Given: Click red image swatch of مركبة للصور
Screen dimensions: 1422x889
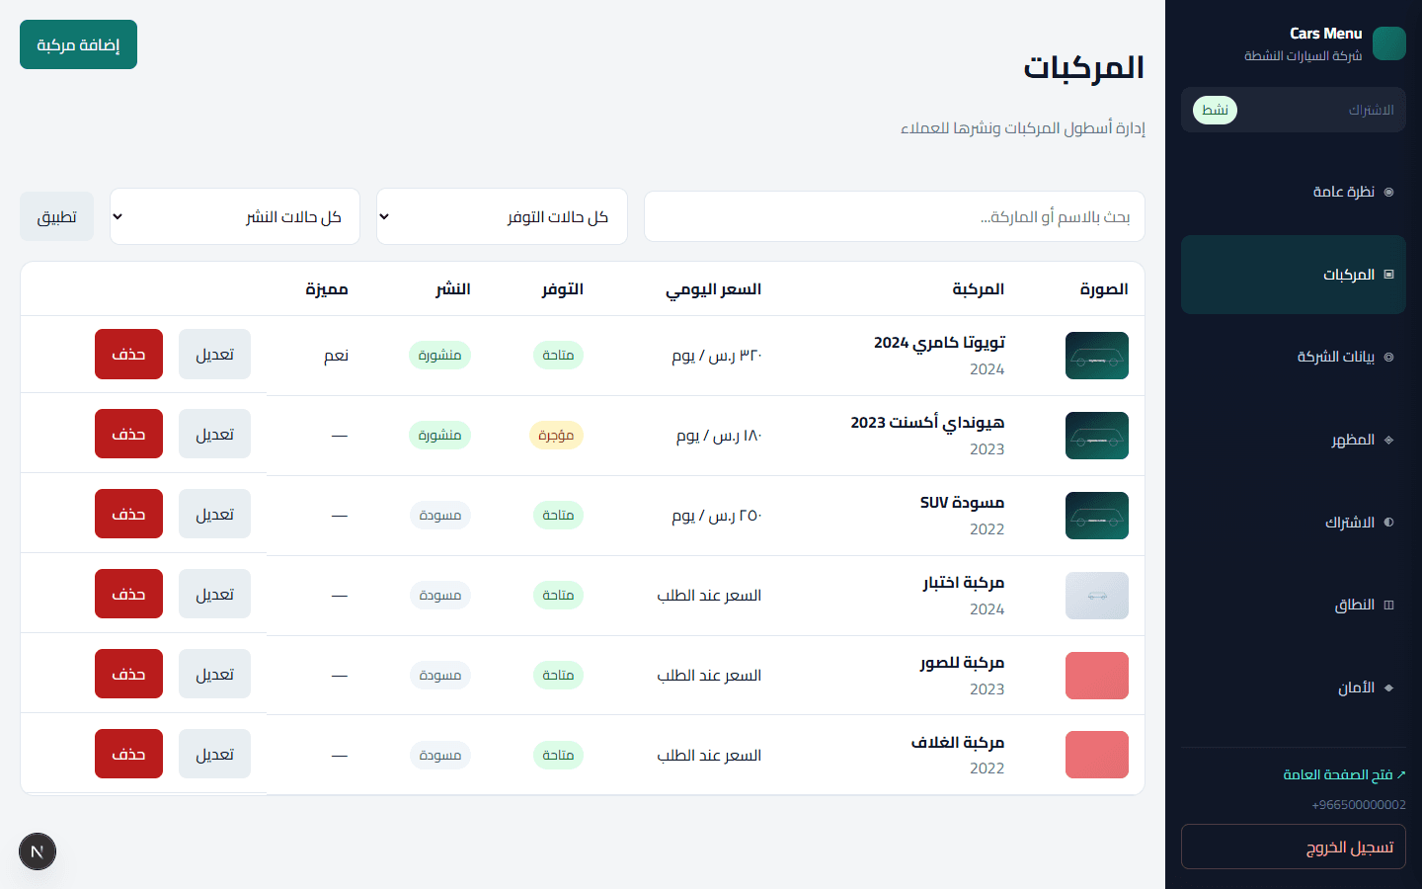Looking at the screenshot, I should (1097, 676).
